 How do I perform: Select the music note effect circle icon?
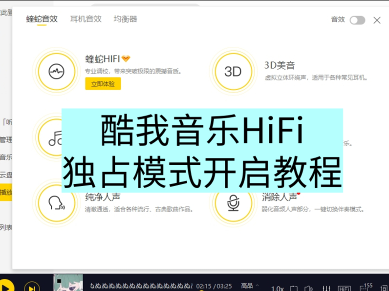pyautogui.click(x=50, y=137)
